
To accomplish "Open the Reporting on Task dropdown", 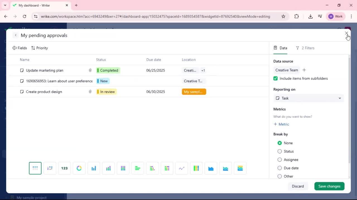I will 308,98.
